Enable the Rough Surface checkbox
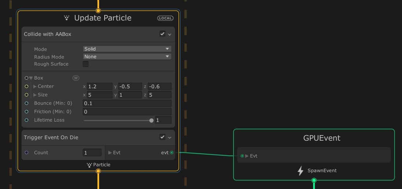402x189 pixels. click(86, 64)
